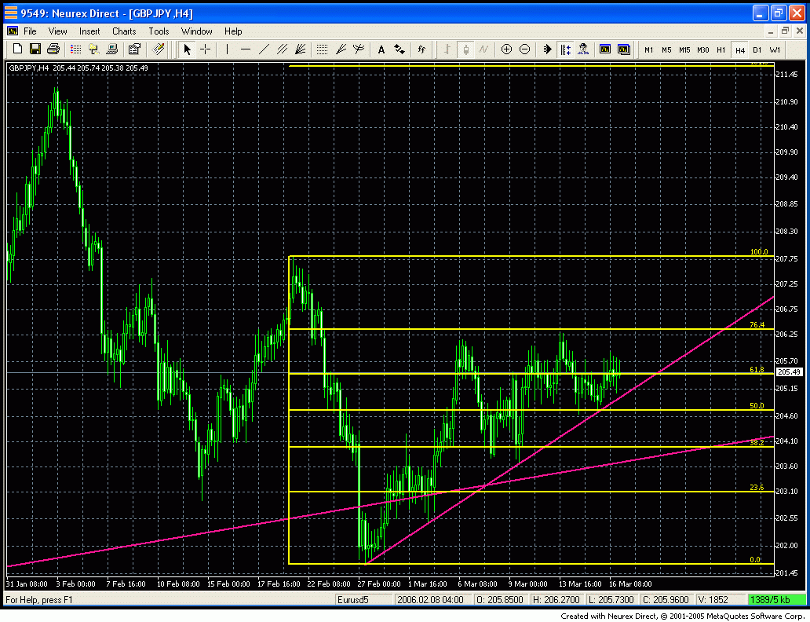Viewport: 810px width, 622px height.
Task: Click the GBPJPY,H4 chart title text
Action: (29, 68)
